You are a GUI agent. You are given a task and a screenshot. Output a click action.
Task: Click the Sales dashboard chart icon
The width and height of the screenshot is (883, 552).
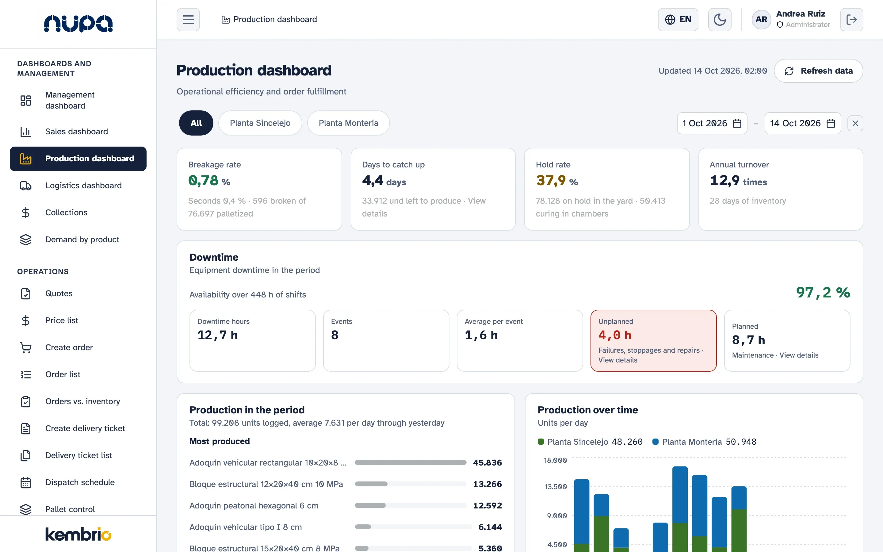[25, 132]
